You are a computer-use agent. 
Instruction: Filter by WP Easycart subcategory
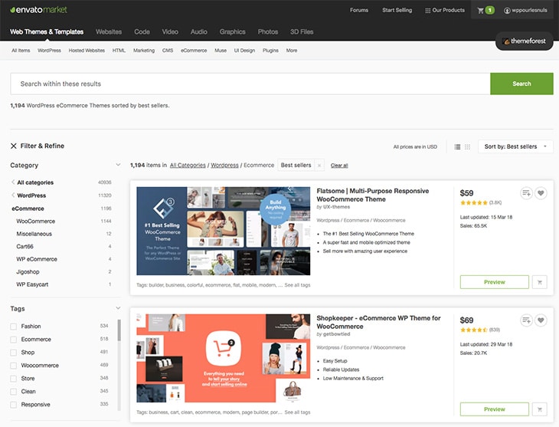click(x=32, y=284)
